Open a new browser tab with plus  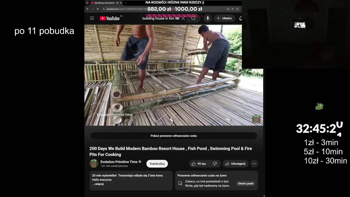point(126,3)
